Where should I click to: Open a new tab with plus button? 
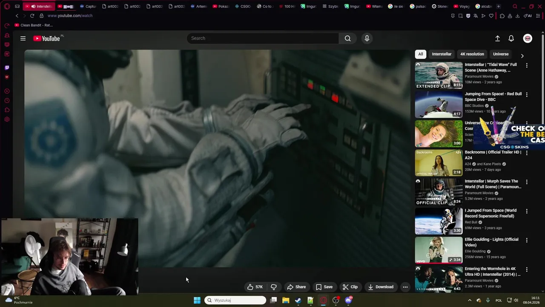(499, 6)
